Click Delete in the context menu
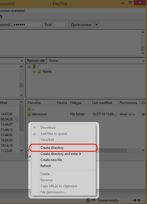Image resolution: width=147 pixels, height=204 pixels. click(64, 174)
